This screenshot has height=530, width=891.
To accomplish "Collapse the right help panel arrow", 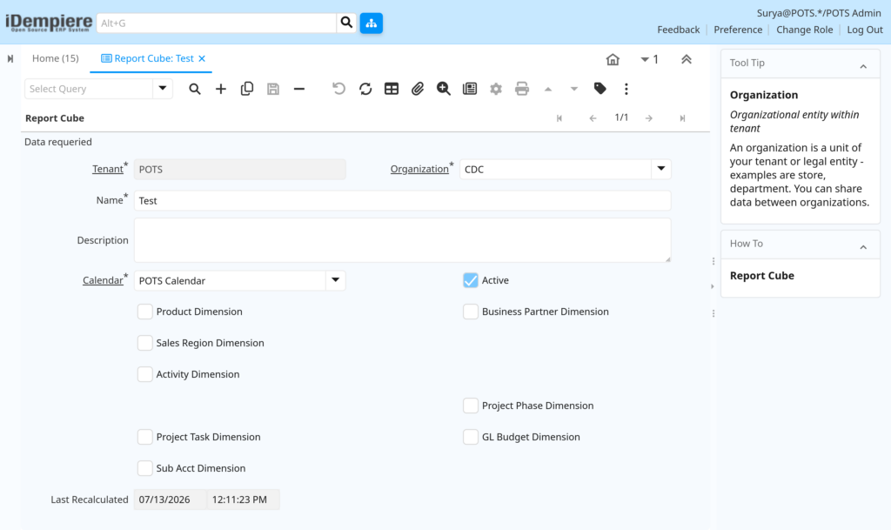I will 712,286.
